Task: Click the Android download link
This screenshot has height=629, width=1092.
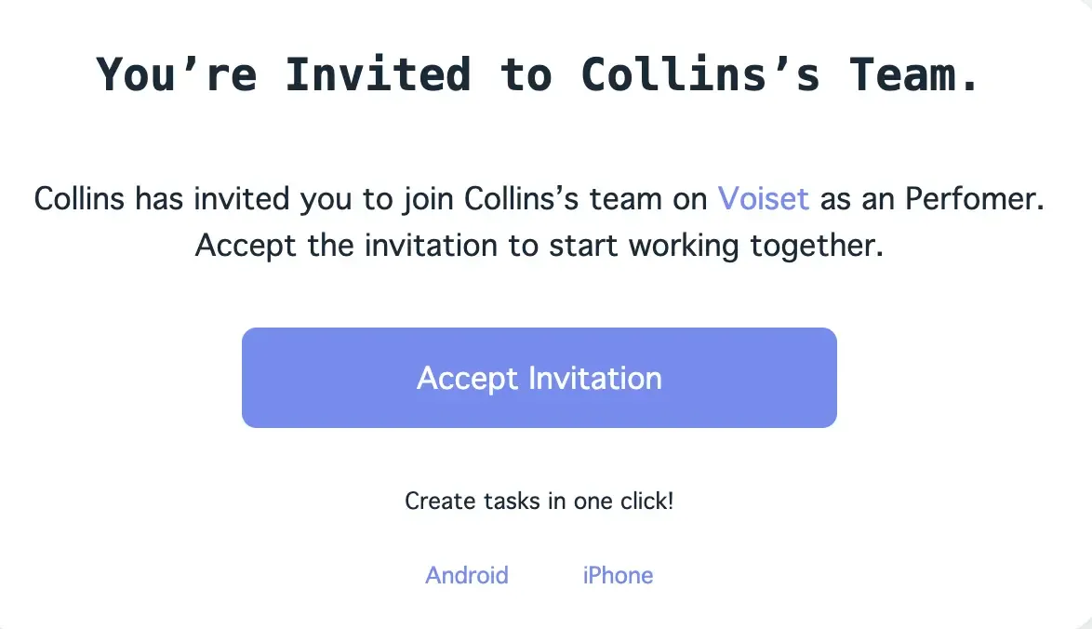Action: tap(467, 575)
